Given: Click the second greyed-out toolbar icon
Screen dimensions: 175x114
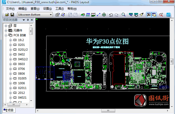Looking at the screenshot, I should [x=76, y=15].
